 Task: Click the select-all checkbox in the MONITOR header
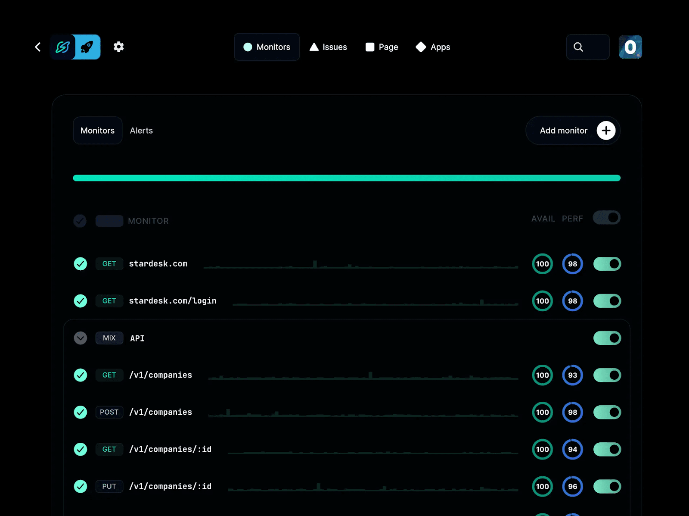coord(80,221)
